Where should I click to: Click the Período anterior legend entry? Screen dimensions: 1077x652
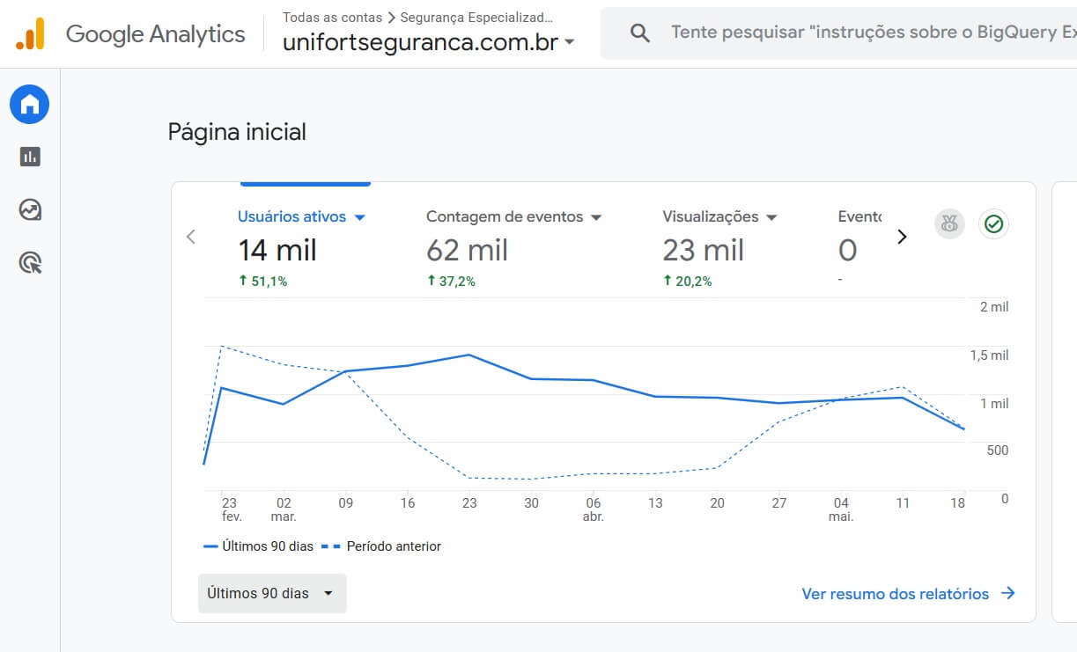click(382, 546)
